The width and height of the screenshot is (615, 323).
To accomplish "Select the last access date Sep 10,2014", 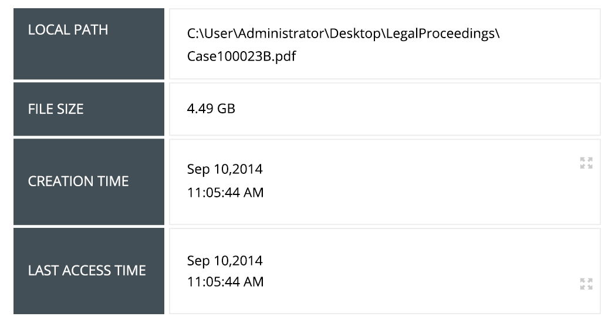I will (225, 260).
